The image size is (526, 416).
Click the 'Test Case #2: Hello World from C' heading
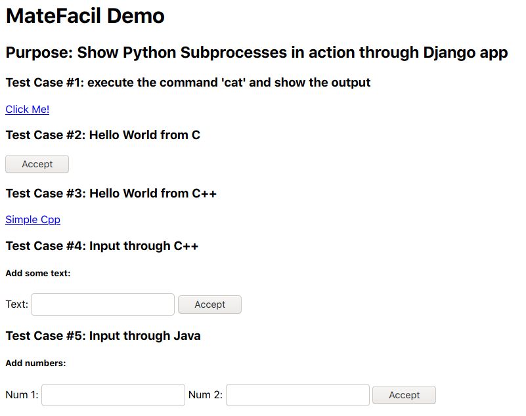coord(103,135)
